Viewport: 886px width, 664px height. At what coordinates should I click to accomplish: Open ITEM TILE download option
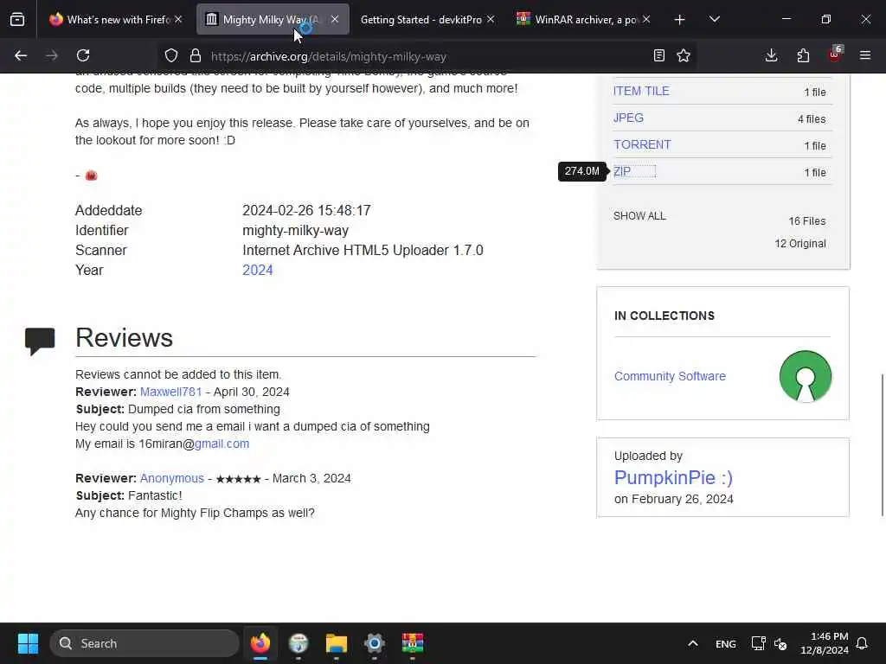[x=641, y=91]
